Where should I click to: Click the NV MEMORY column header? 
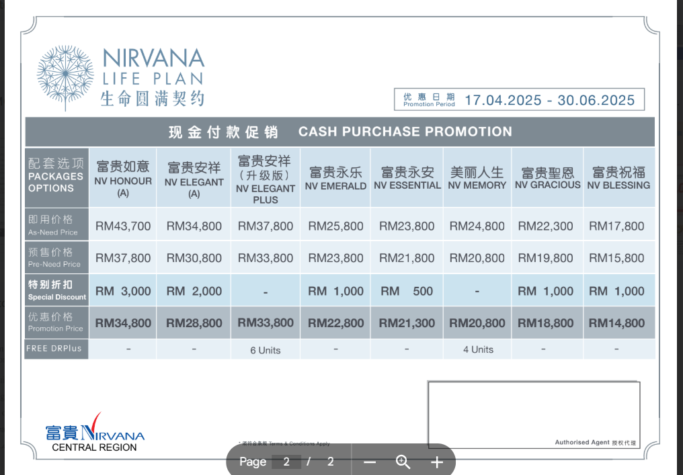click(x=477, y=178)
